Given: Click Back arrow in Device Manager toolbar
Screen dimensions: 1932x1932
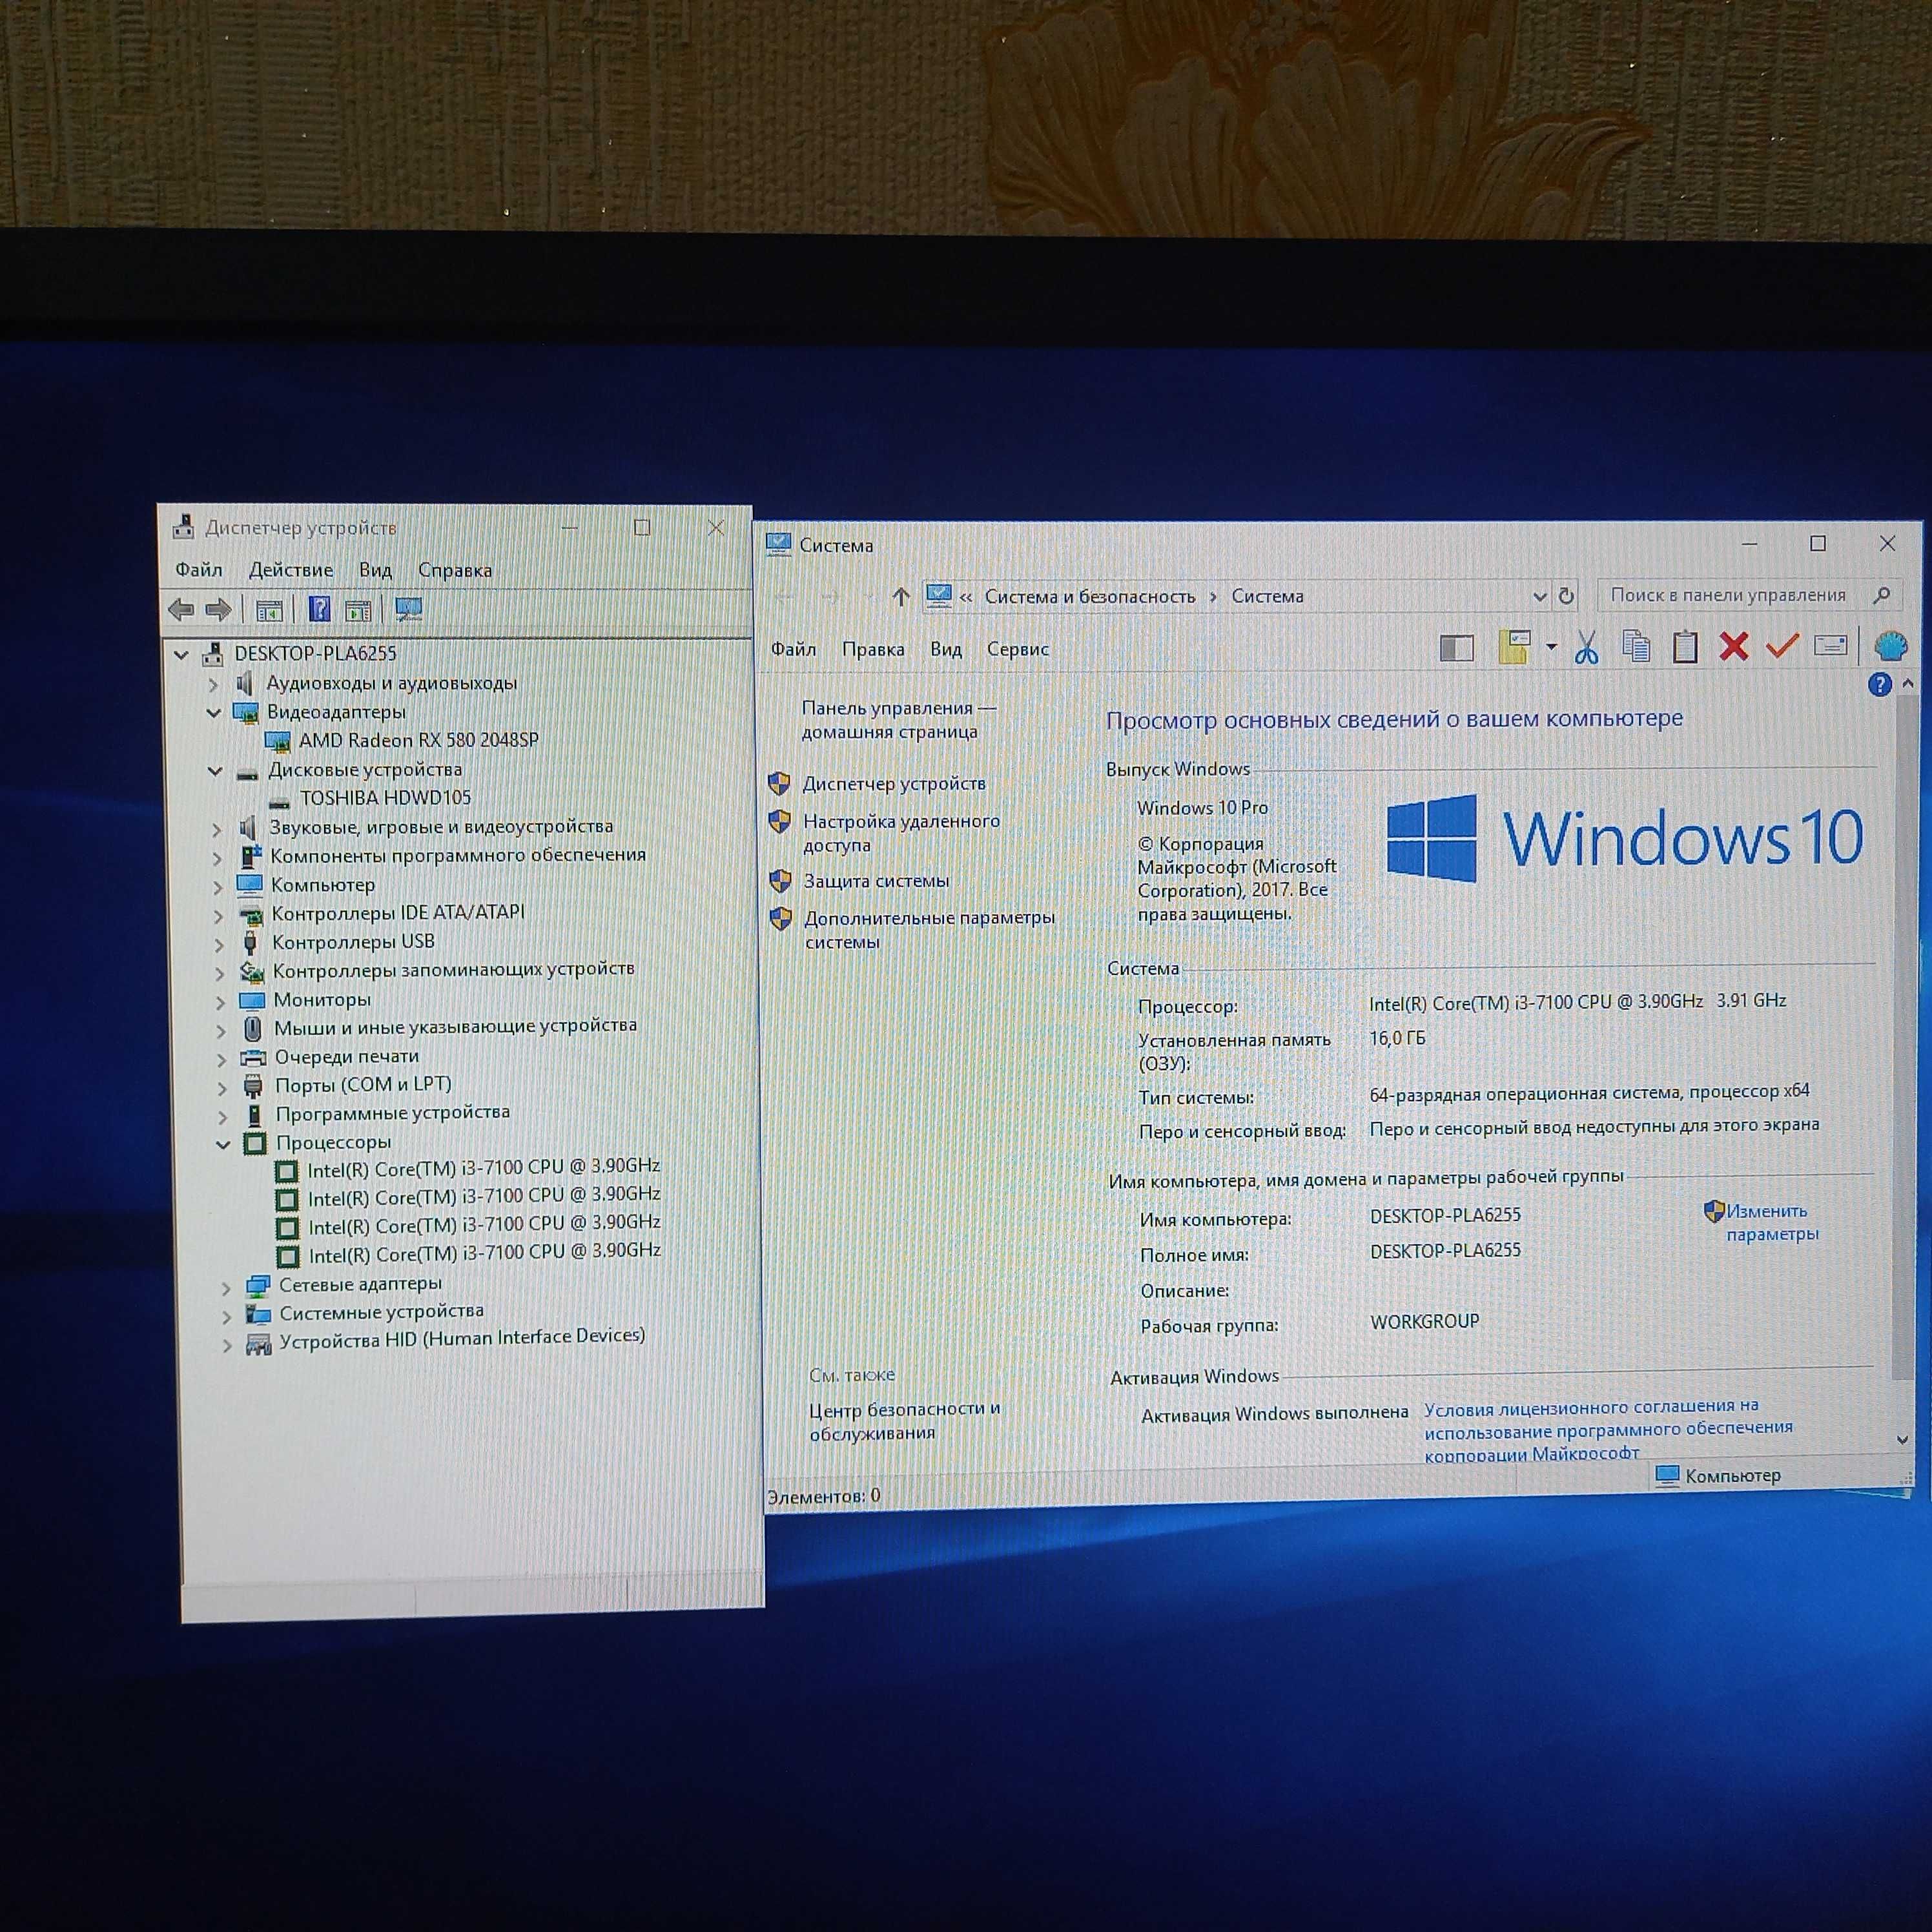Looking at the screenshot, I should [x=181, y=609].
